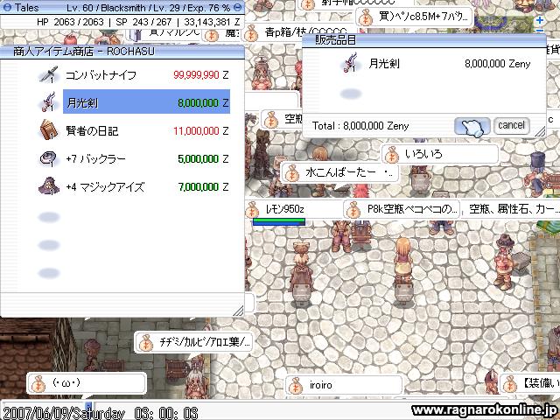Click the 商人アイテム商店 - ROCHASU title bar

(x=122, y=52)
